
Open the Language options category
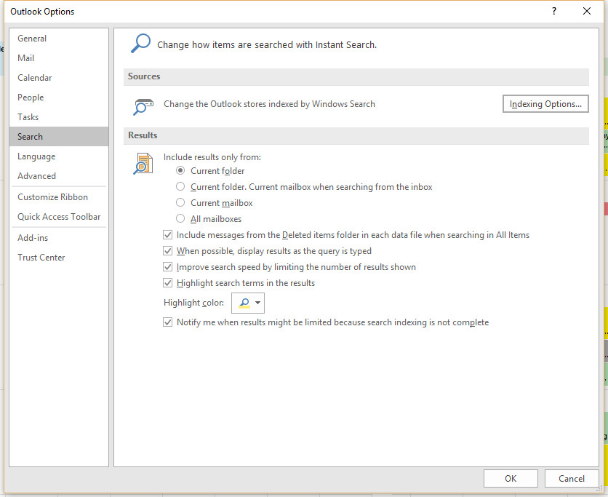(59, 156)
